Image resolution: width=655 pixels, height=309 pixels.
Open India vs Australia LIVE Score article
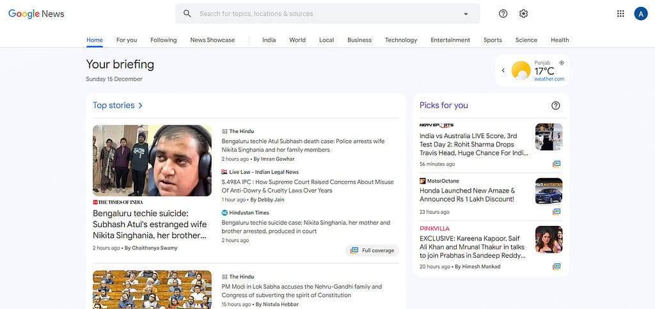click(474, 145)
